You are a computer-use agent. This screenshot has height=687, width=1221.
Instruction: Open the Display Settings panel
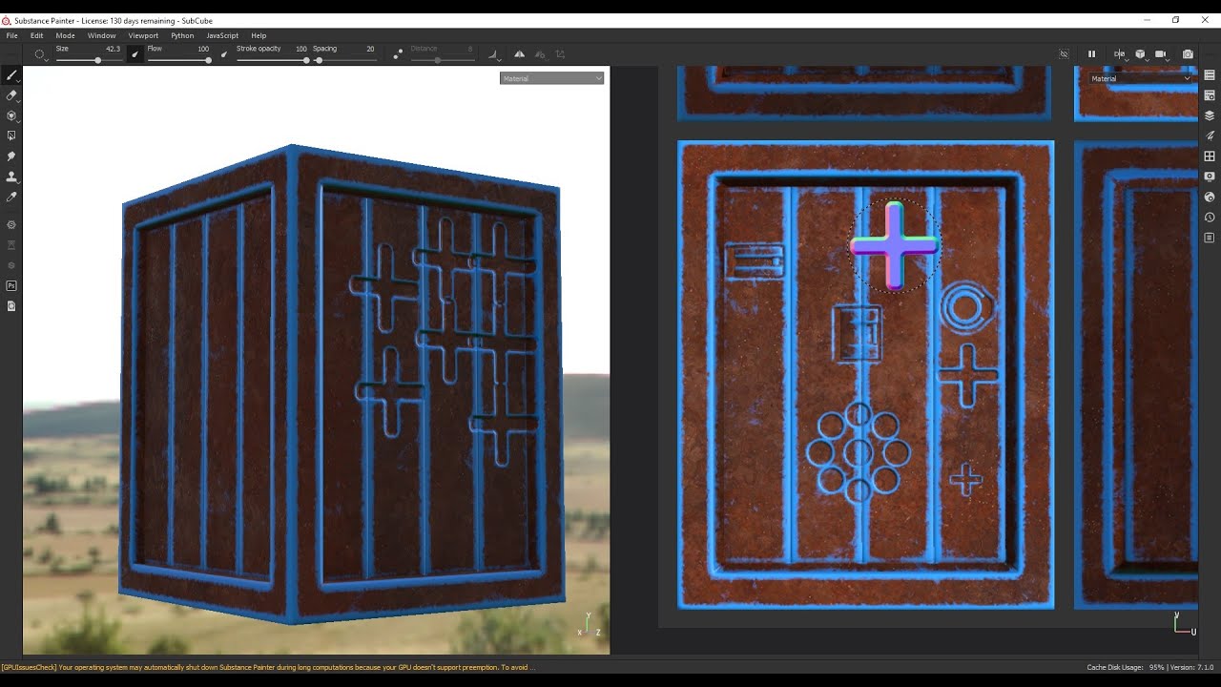tap(1210, 177)
